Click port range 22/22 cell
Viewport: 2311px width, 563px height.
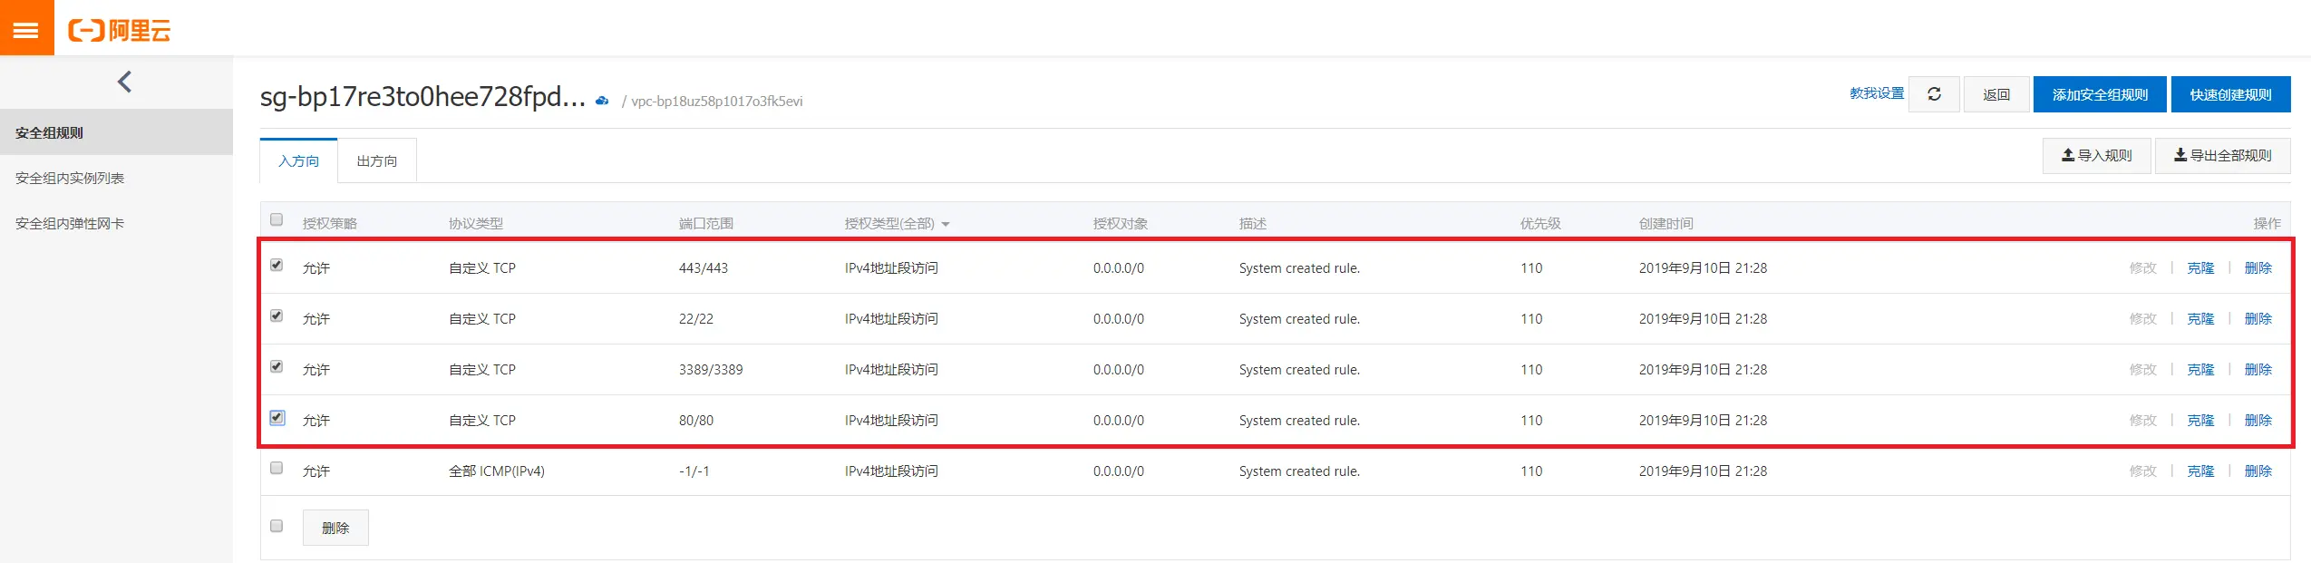[696, 318]
